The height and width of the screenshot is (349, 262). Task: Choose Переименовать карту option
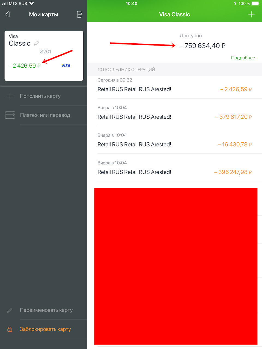tap(44, 310)
